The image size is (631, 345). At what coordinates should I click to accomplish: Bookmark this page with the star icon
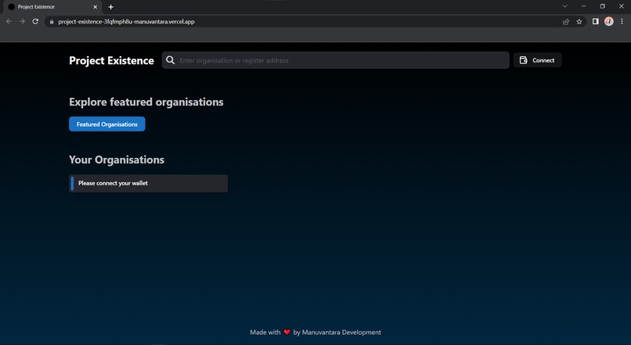[x=579, y=22]
